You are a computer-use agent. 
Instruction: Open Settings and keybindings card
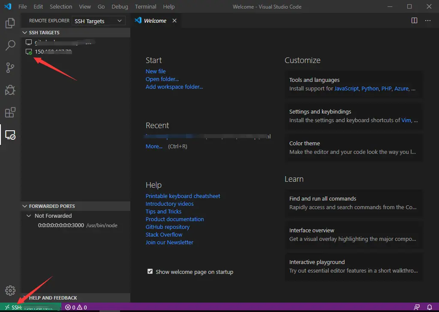point(354,116)
